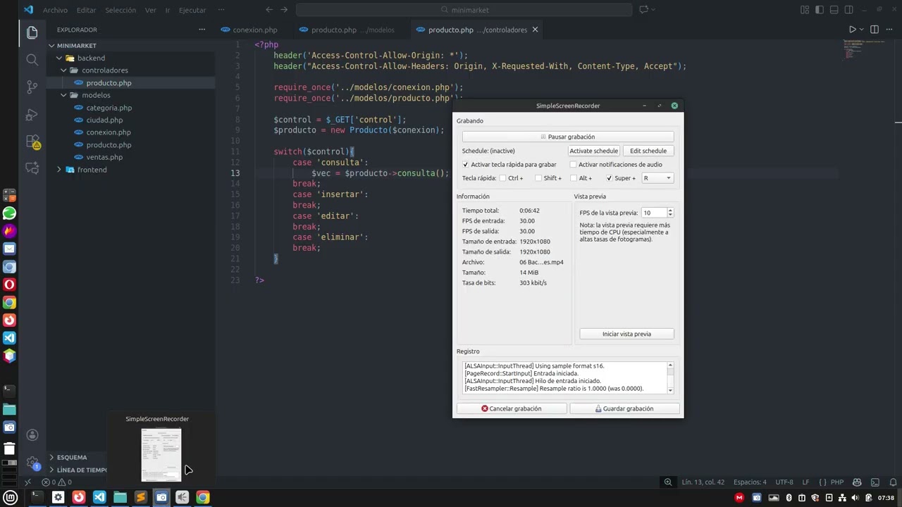Open the Accounts menu icon
This screenshot has height=507, width=902.
pos(32,435)
